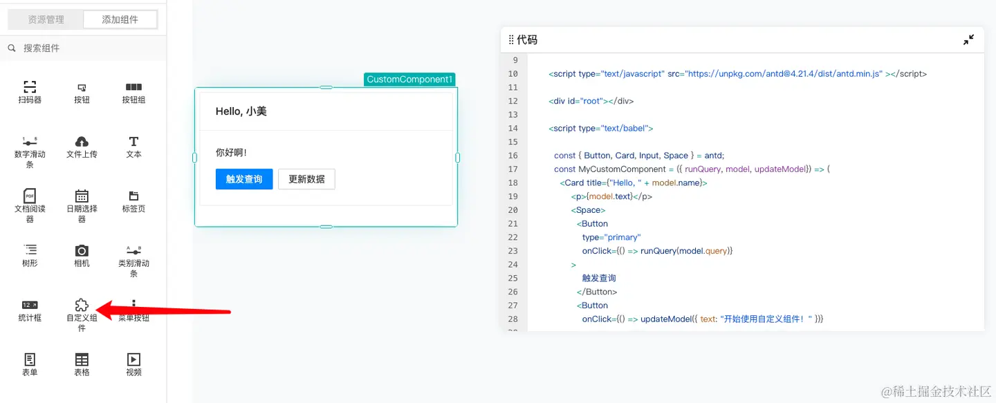Screen dimensions: 996x403
Task: Click the left resize handle of CustomComponent1
Action: coord(194,158)
